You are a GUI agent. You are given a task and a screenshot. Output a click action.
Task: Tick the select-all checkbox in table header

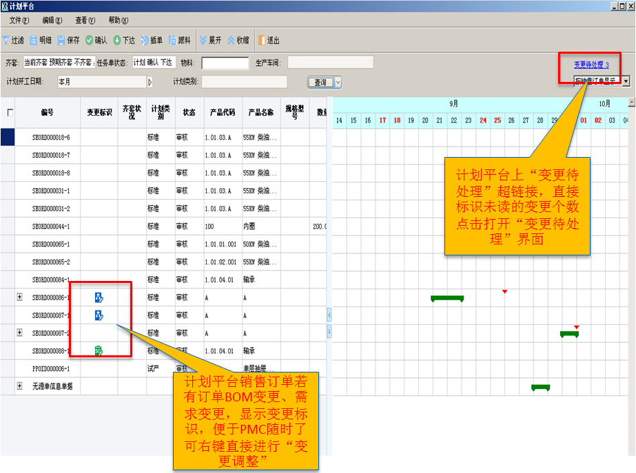(x=10, y=112)
